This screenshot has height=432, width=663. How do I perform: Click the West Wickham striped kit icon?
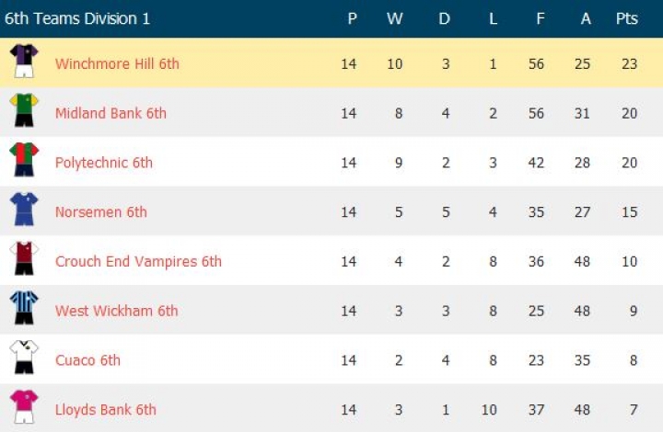tap(24, 308)
